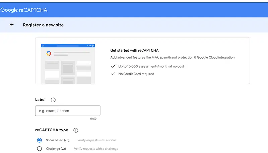Open the info icon next to Label
Image resolution: width=268 pixels, height=153 pixels.
pos(53,100)
